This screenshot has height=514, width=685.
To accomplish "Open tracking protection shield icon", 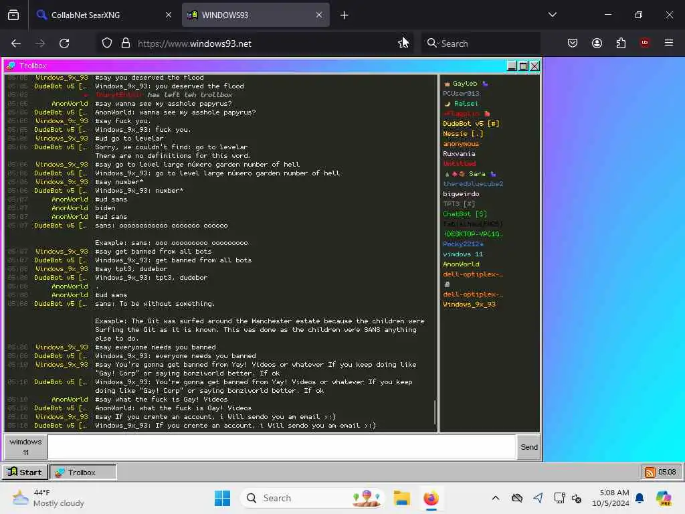I will [107, 44].
